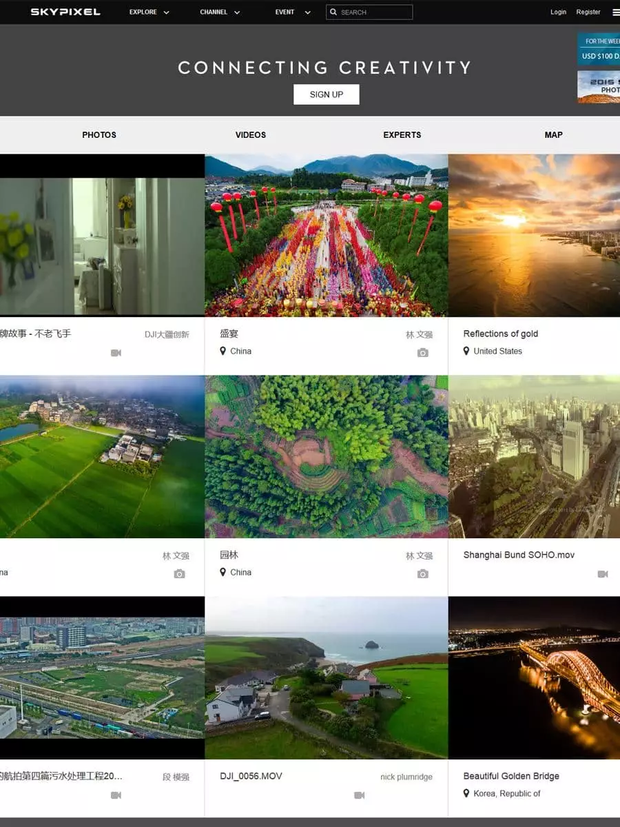Click camera icon under 盛宴 photo
The height and width of the screenshot is (827, 620).
pyautogui.click(x=423, y=353)
